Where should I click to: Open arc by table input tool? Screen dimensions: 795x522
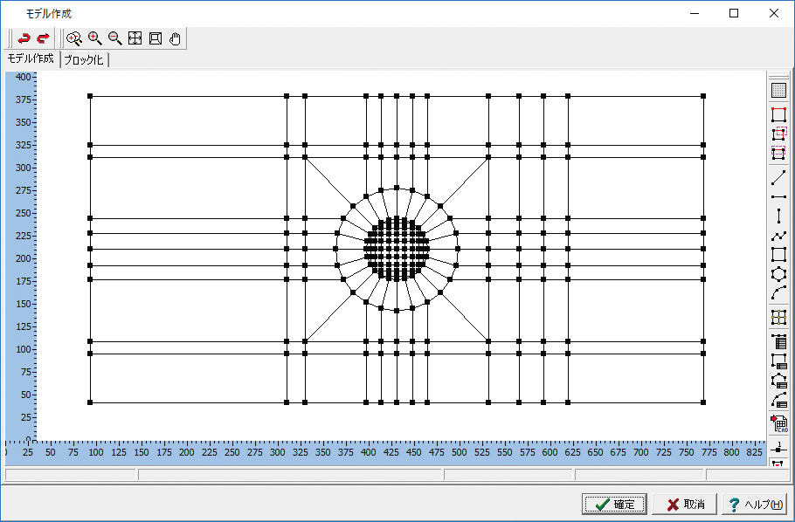coord(778,400)
